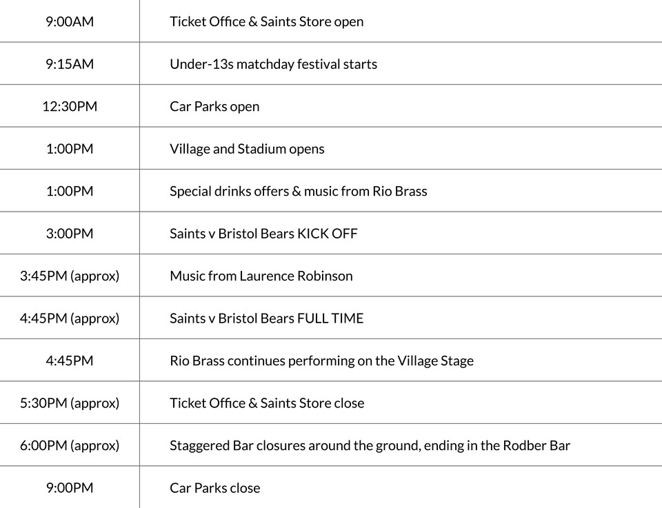662x508 pixels.
Task: Select the 'Car Parks open' entry
Action: [x=214, y=106]
